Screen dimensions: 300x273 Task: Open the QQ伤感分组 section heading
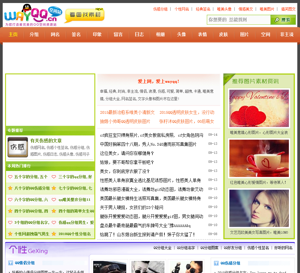coord(230,263)
